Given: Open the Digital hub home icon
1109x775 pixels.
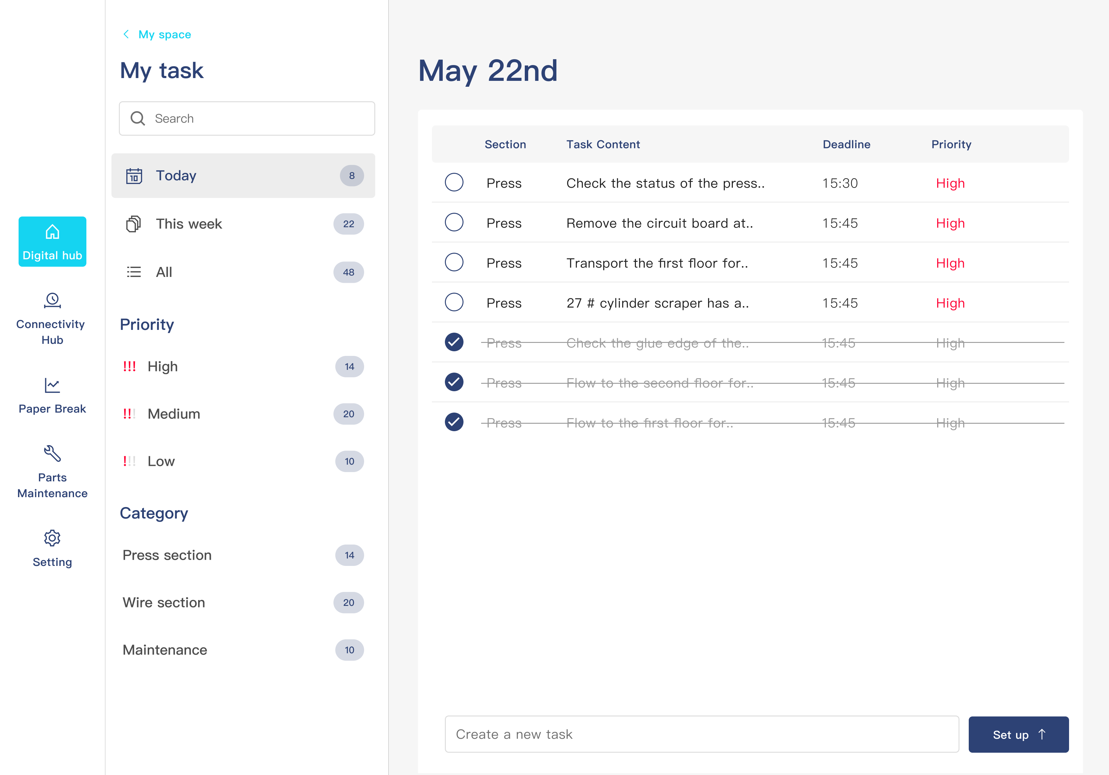Looking at the screenshot, I should [x=52, y=232].
